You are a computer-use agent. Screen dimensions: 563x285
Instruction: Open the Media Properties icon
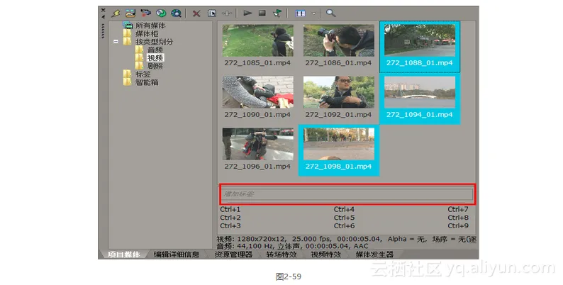click(212, 13)
